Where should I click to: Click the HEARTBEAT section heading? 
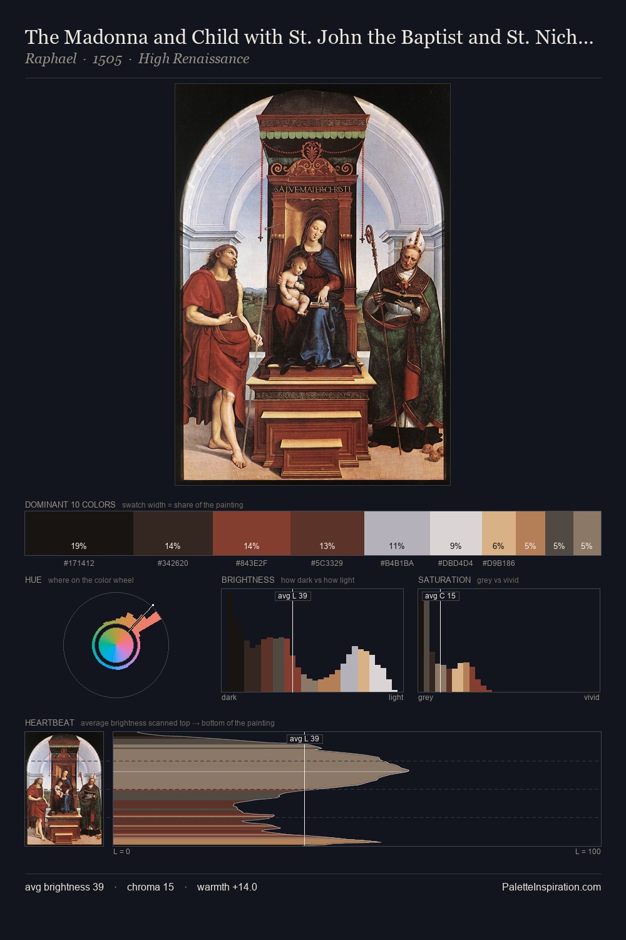[49, 723]
